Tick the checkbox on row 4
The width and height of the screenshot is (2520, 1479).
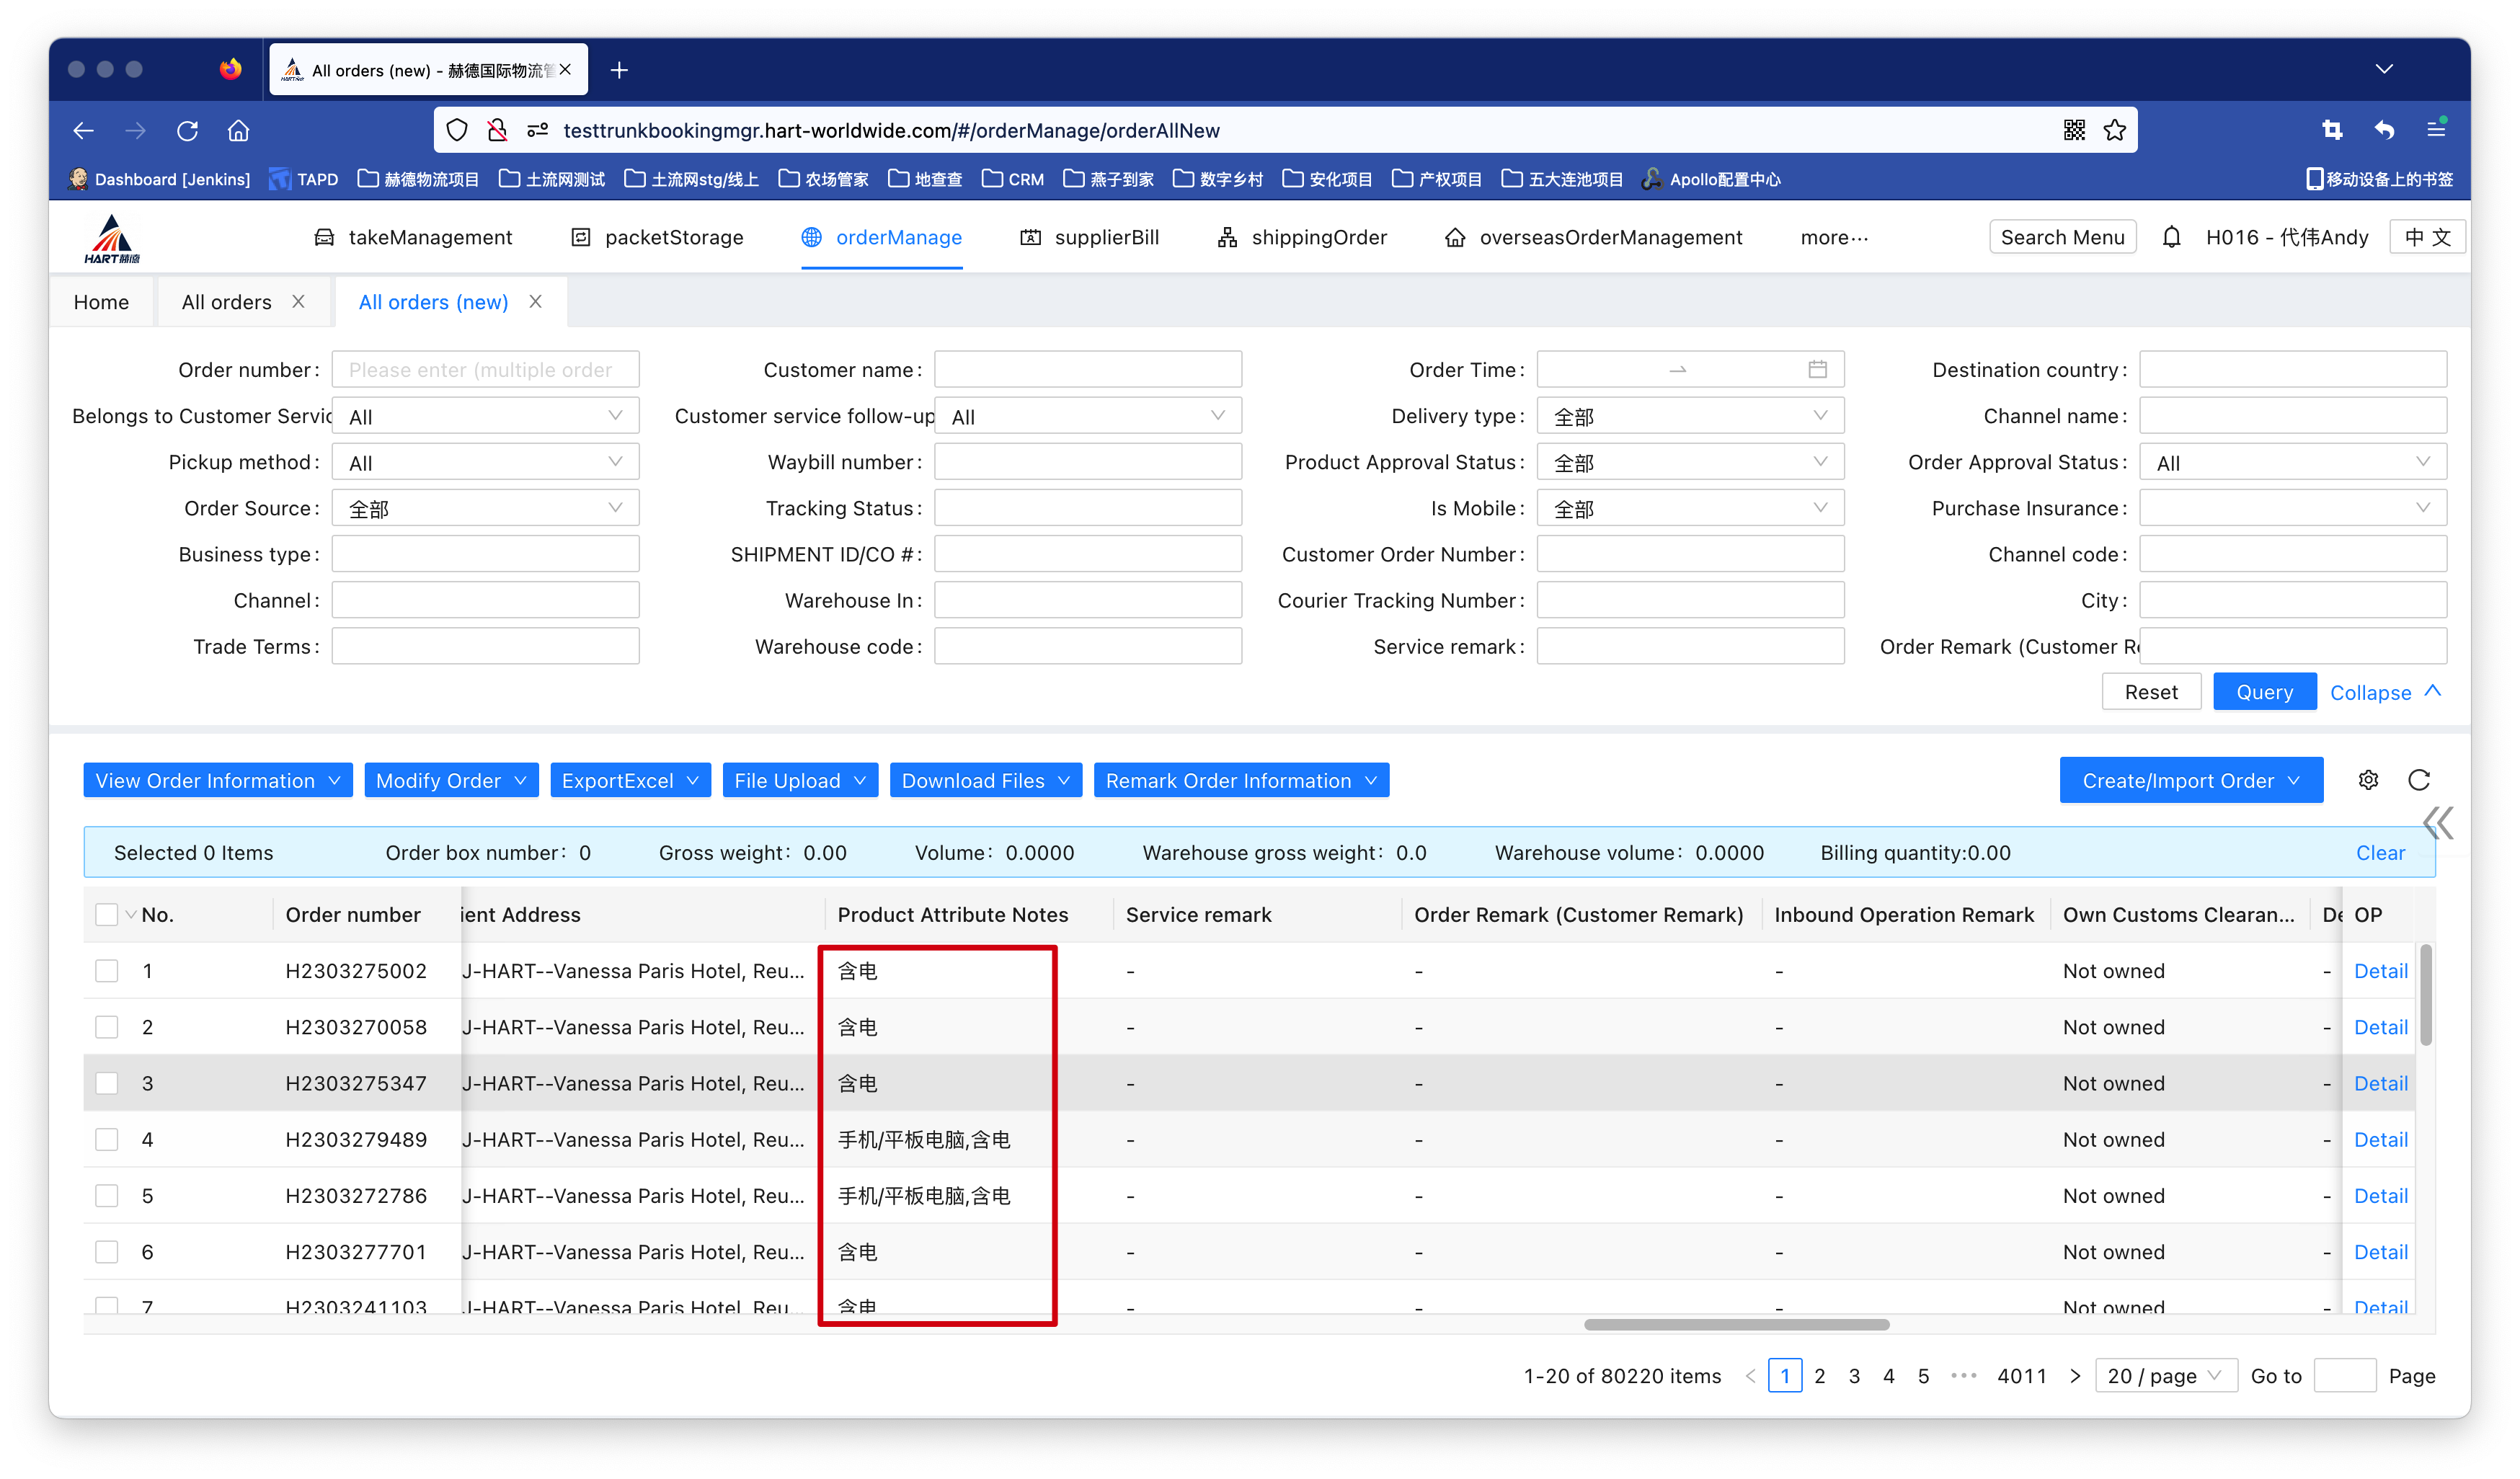pos(107,1139)
